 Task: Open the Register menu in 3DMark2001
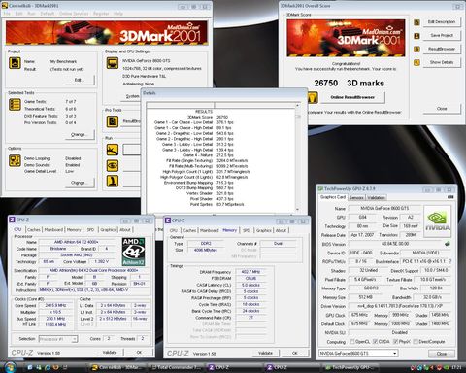click(x=101, y=14)
